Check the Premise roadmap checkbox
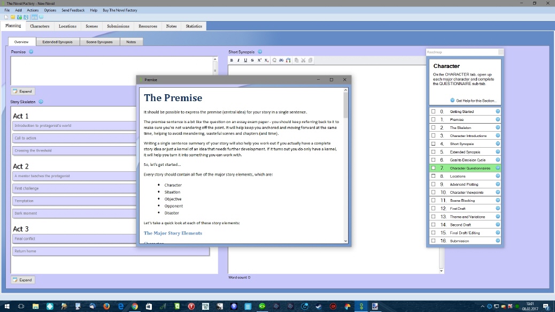 (x=433, y=119)
